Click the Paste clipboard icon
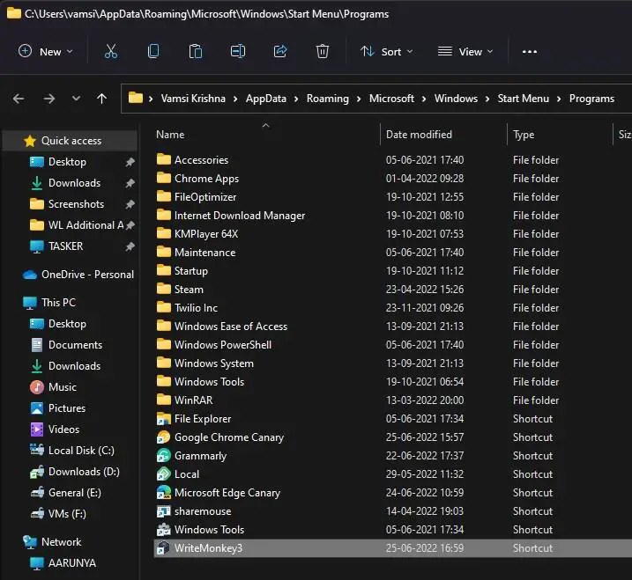Viewport: 632px width, 580px height. pos(196,52)
